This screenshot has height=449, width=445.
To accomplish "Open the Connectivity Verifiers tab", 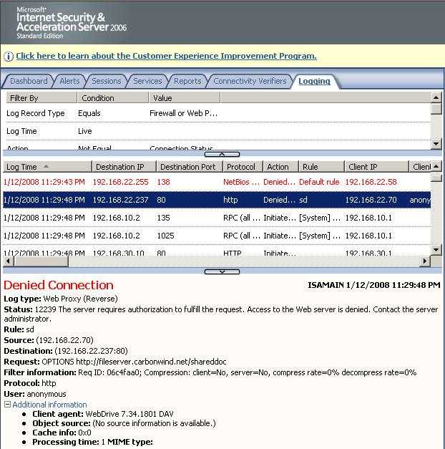I will coord(250,81).
